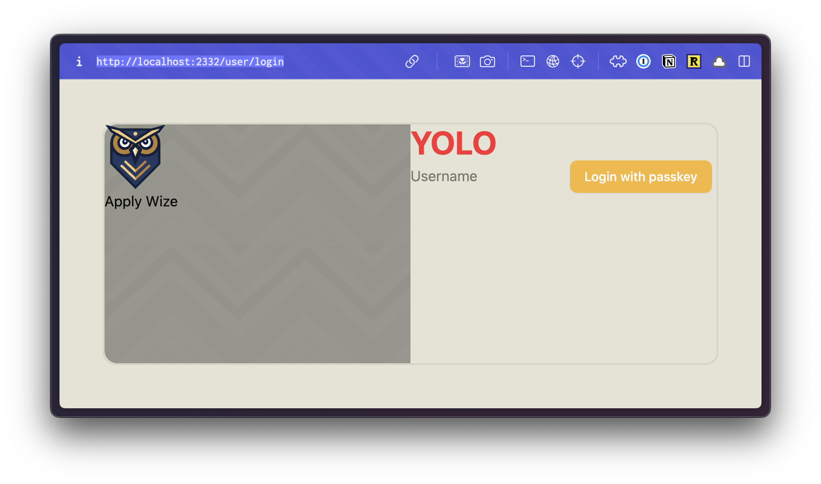Open the 1Password extension icon
821x484 pixels.
(x=643, y=61)
